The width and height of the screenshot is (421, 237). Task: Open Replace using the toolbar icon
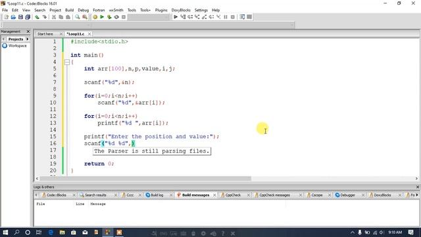click(x=85, y=17)
